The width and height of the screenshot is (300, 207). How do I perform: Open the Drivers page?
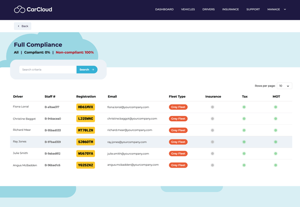(x=209, y=9)
